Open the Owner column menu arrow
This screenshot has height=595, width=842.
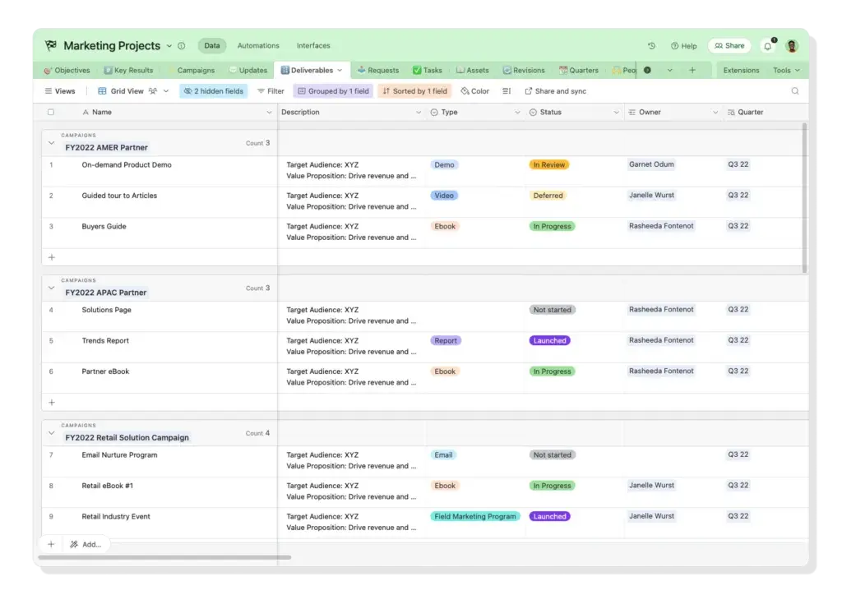coord(715,112)
